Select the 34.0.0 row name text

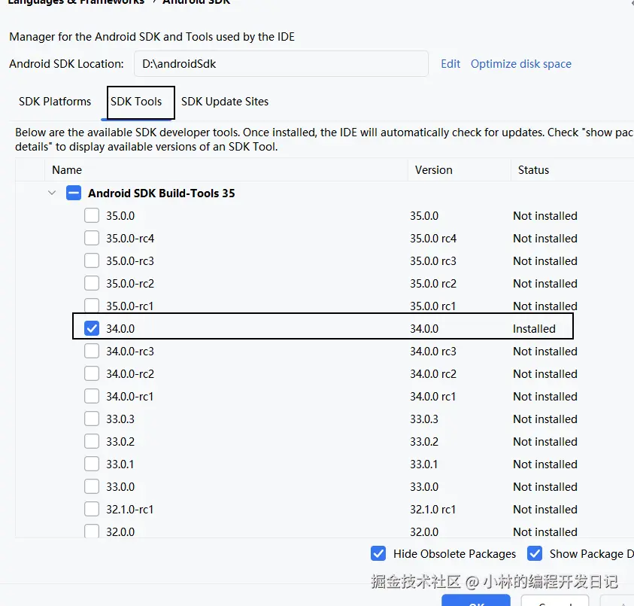120,329
